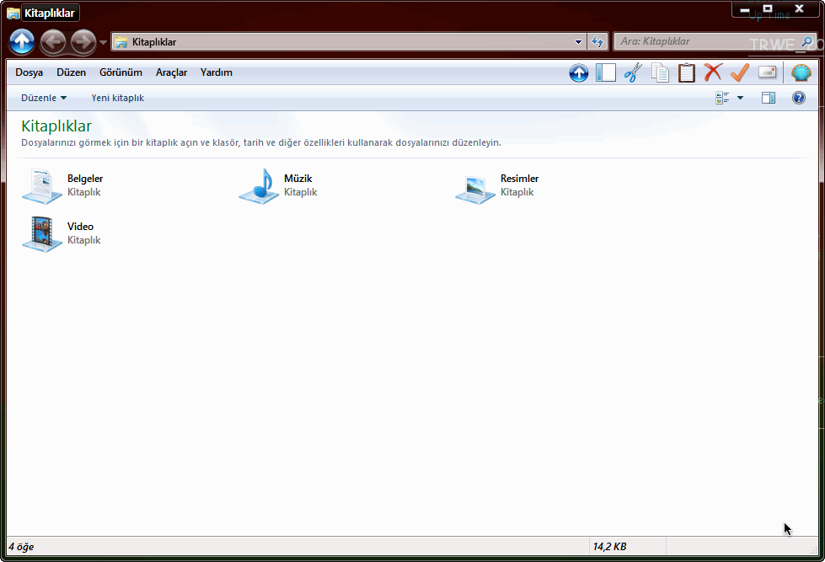Click the orange checkmark Properties icon

point(740,72)
